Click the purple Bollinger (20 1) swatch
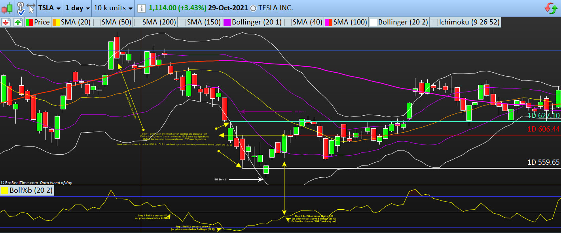561x233 pixels. click(227, 22)
